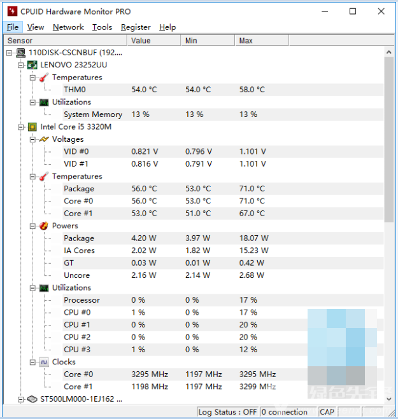Click the computer icon beside 110DISK-CSCNBUF

[x=20, y=53]
